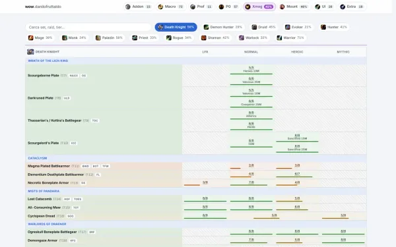Image resolution: width=396 pixels, height=247 pixels.
Task: Click the Cataclysm section heading
Action: [x=38, y=158]
